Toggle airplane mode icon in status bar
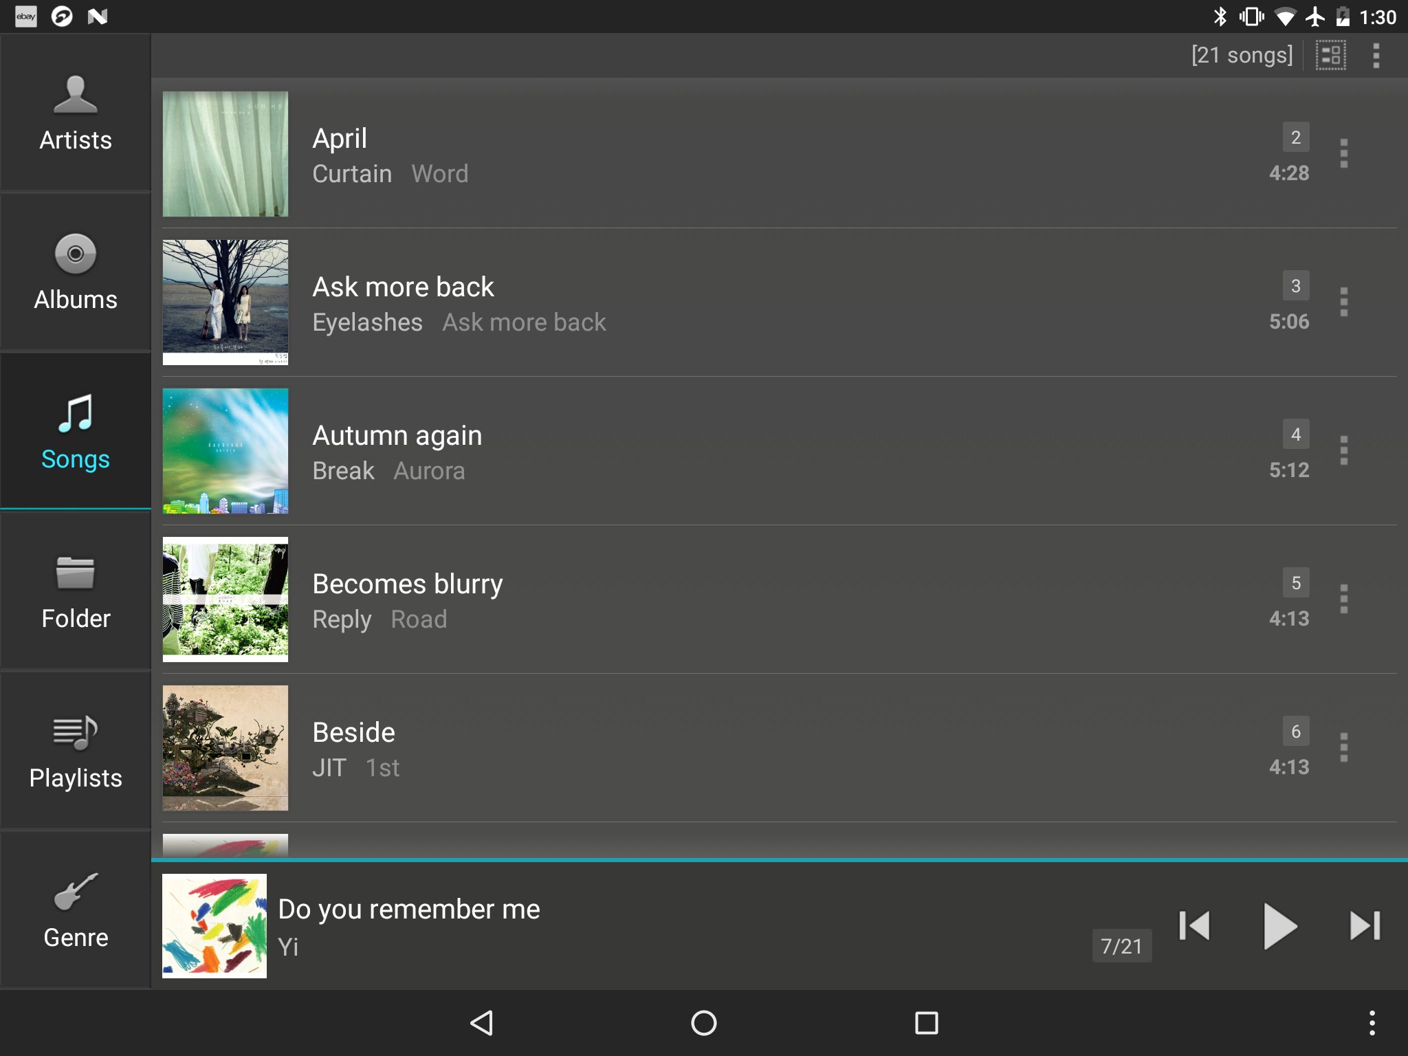 (x=1321, y=14)
